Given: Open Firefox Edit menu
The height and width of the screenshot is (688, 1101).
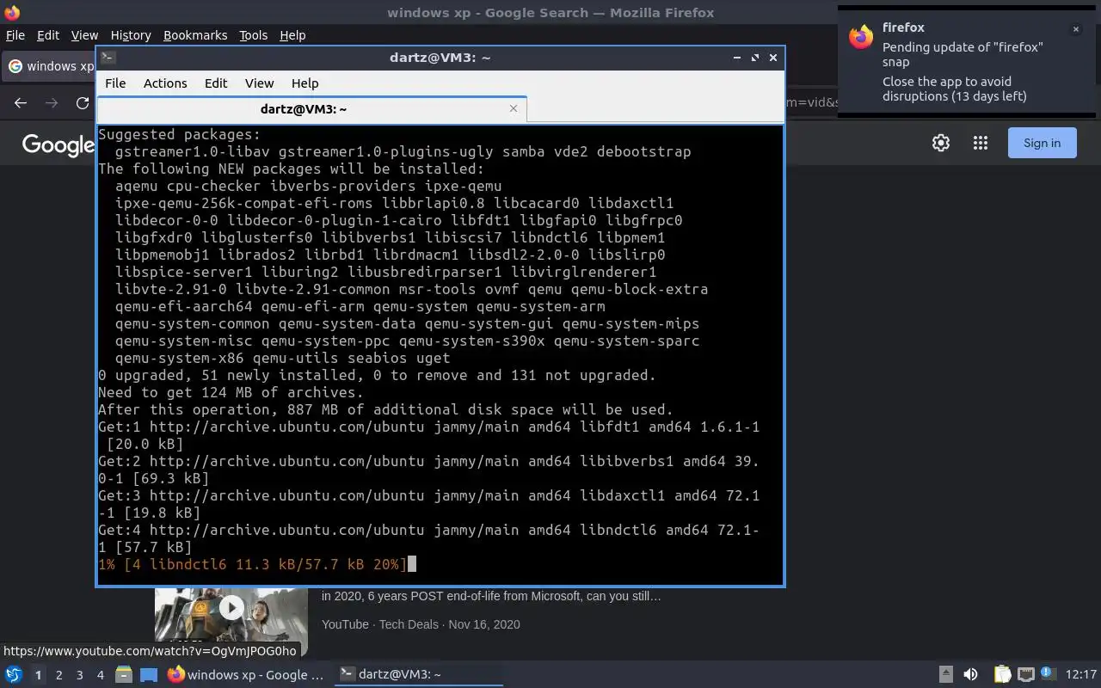Looking at the screenshot, I should tap(48, 35).
